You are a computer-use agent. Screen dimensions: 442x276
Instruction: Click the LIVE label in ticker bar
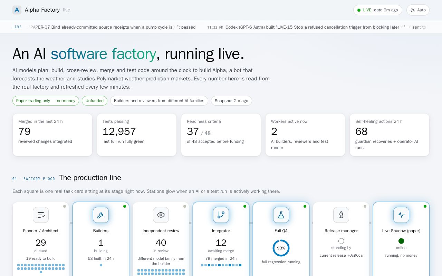[17, 27]
